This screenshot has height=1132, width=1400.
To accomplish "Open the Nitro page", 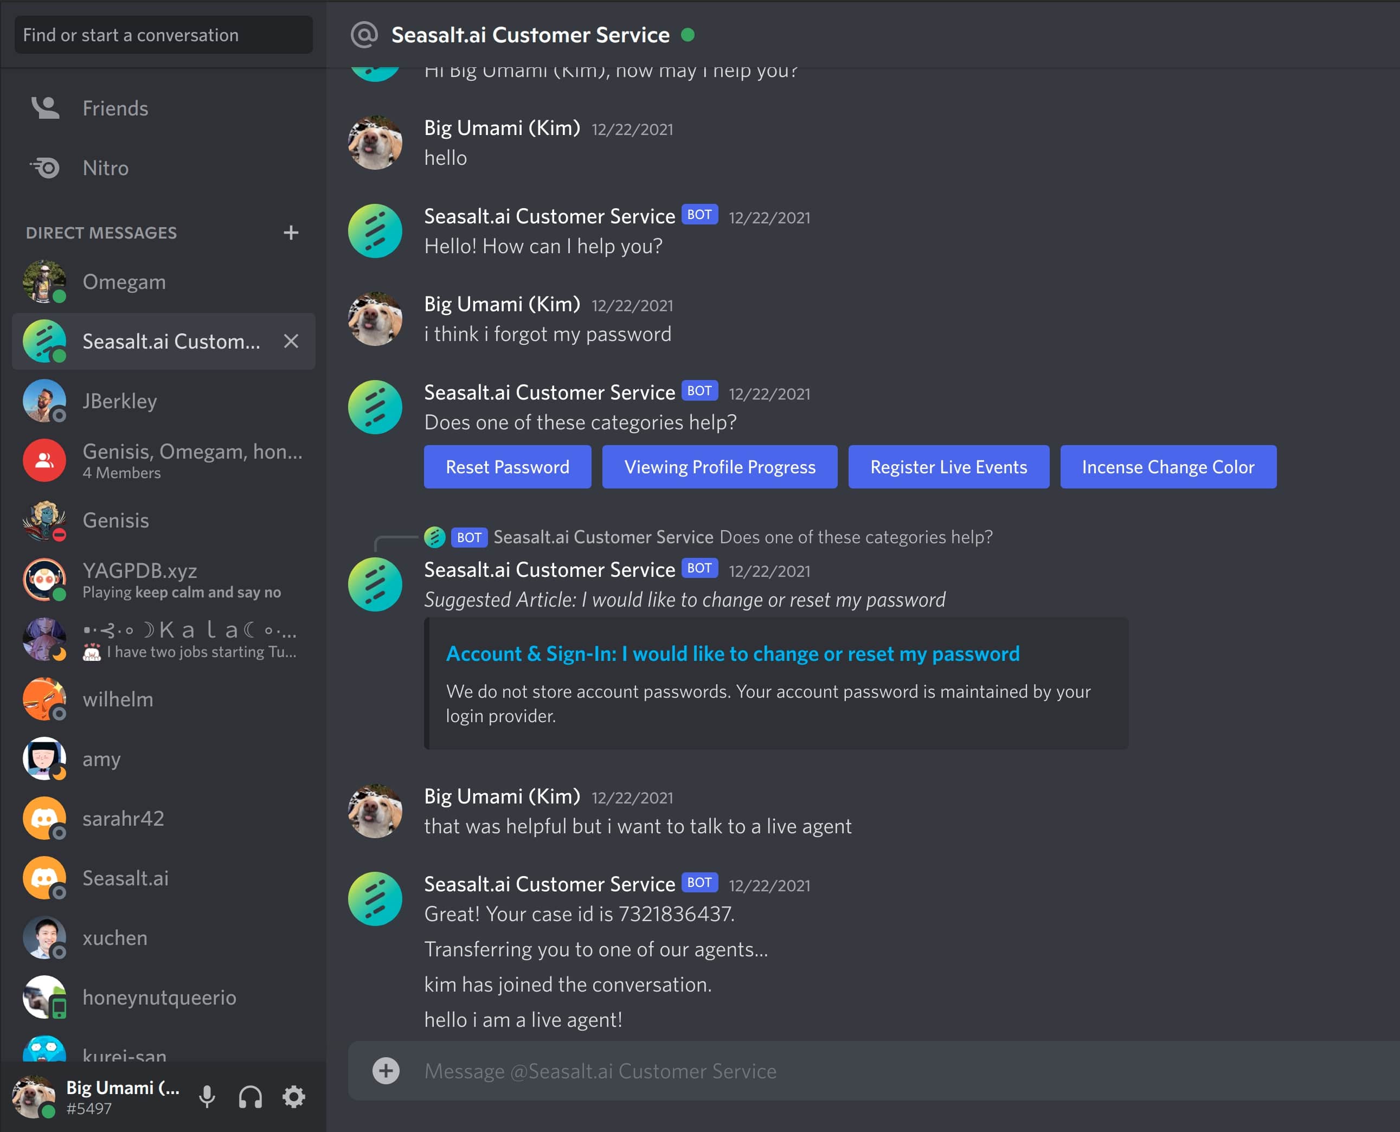I will coord(44,168).
